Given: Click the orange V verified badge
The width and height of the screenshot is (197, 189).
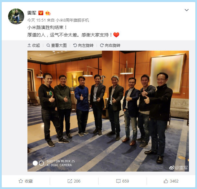Looking at the screenshot, I should pyautogui.click(x=41, y=13).
